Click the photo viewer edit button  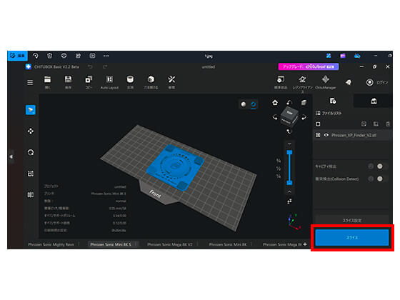pos(17,56)
